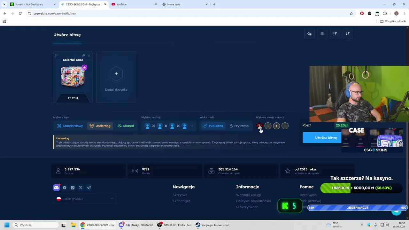Open the red shield extension icon

[362, 13]
